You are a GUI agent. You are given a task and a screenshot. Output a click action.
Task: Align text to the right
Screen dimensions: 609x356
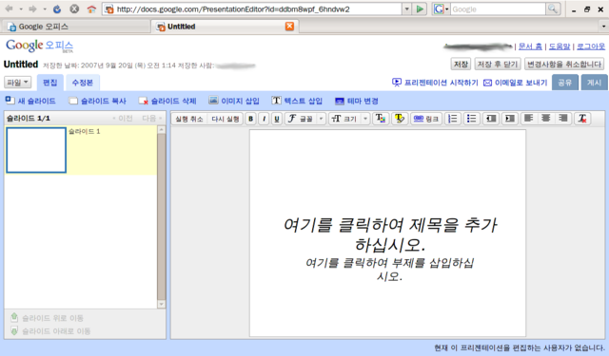point(563,119)
